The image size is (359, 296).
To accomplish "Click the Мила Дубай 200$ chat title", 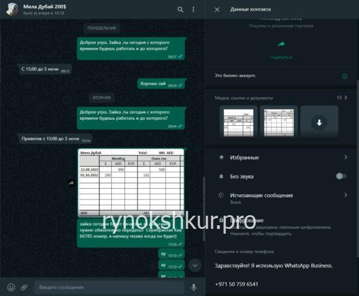I will [45, 7].
